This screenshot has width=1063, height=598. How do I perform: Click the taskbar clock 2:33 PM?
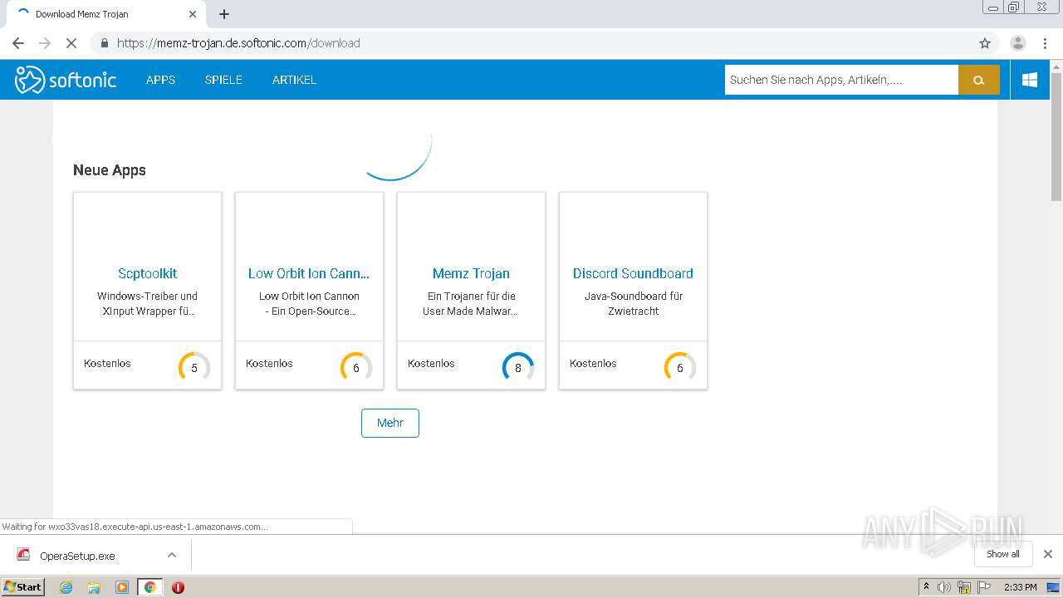point(1020,587)
